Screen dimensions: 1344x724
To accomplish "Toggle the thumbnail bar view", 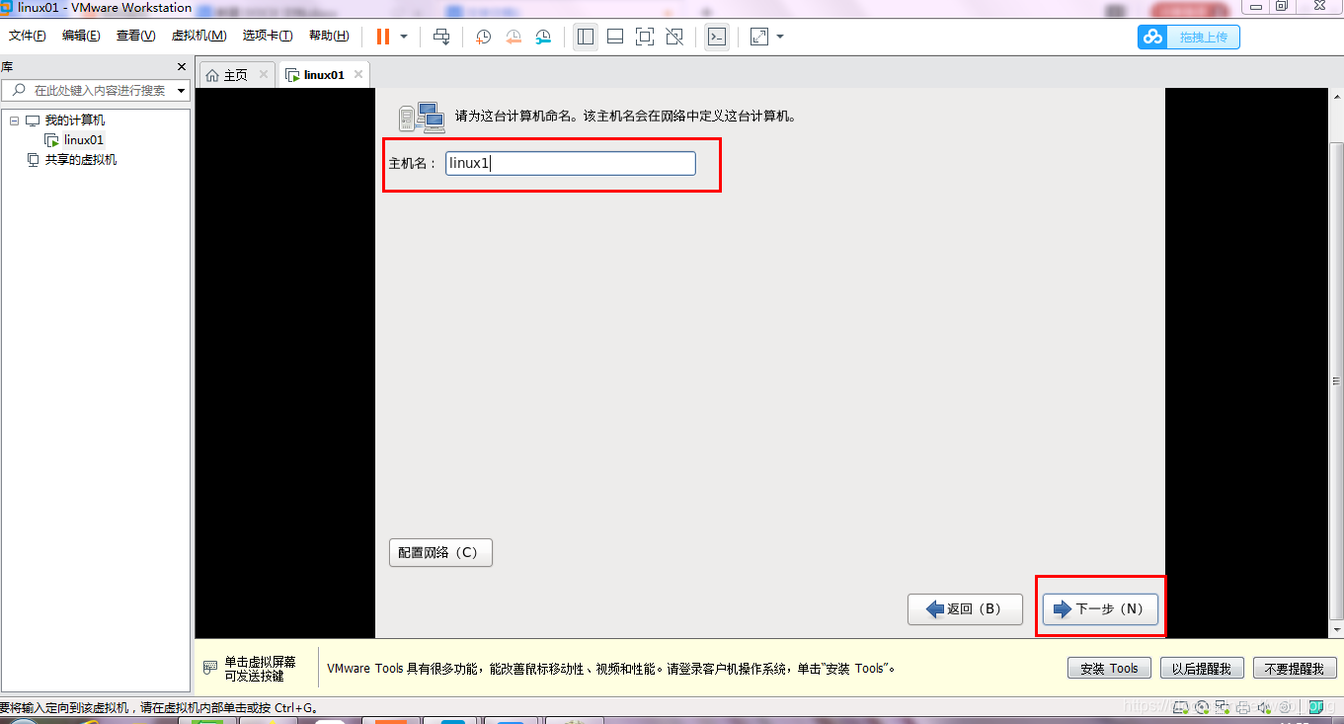I will pos(614,37).
